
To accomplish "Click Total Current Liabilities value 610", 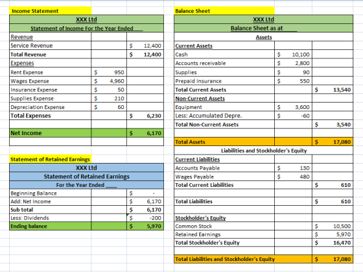I will pos(333,185).
